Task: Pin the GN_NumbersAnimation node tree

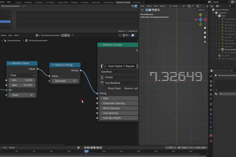Action: (72, 35)
